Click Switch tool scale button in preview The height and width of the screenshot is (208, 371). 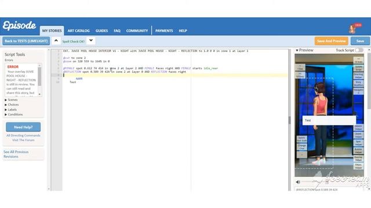pyautogui.click(x=301, y=139)
